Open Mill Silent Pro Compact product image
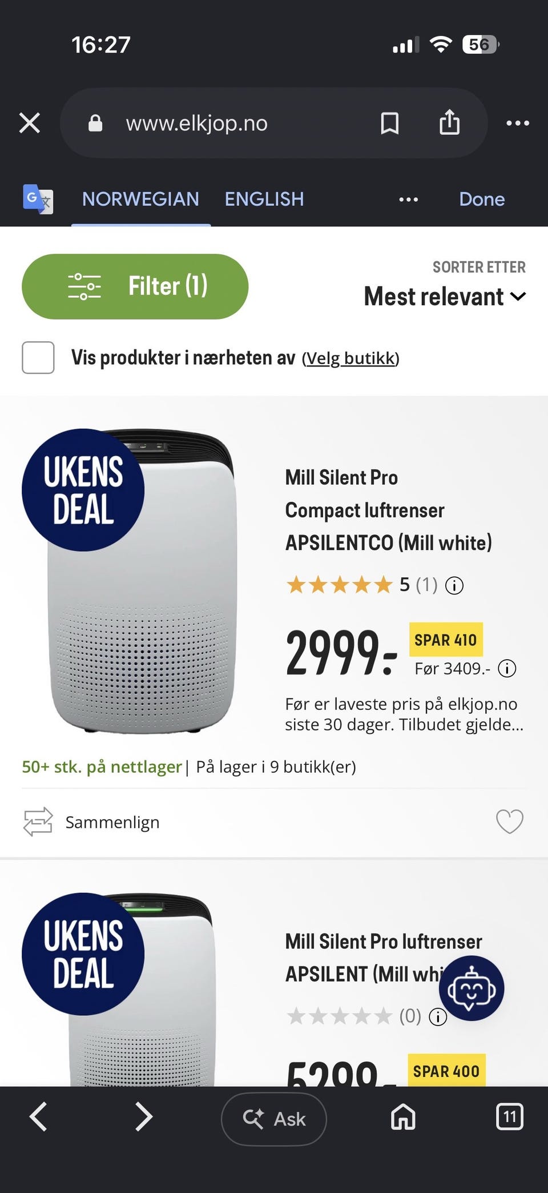 (143, 581)
